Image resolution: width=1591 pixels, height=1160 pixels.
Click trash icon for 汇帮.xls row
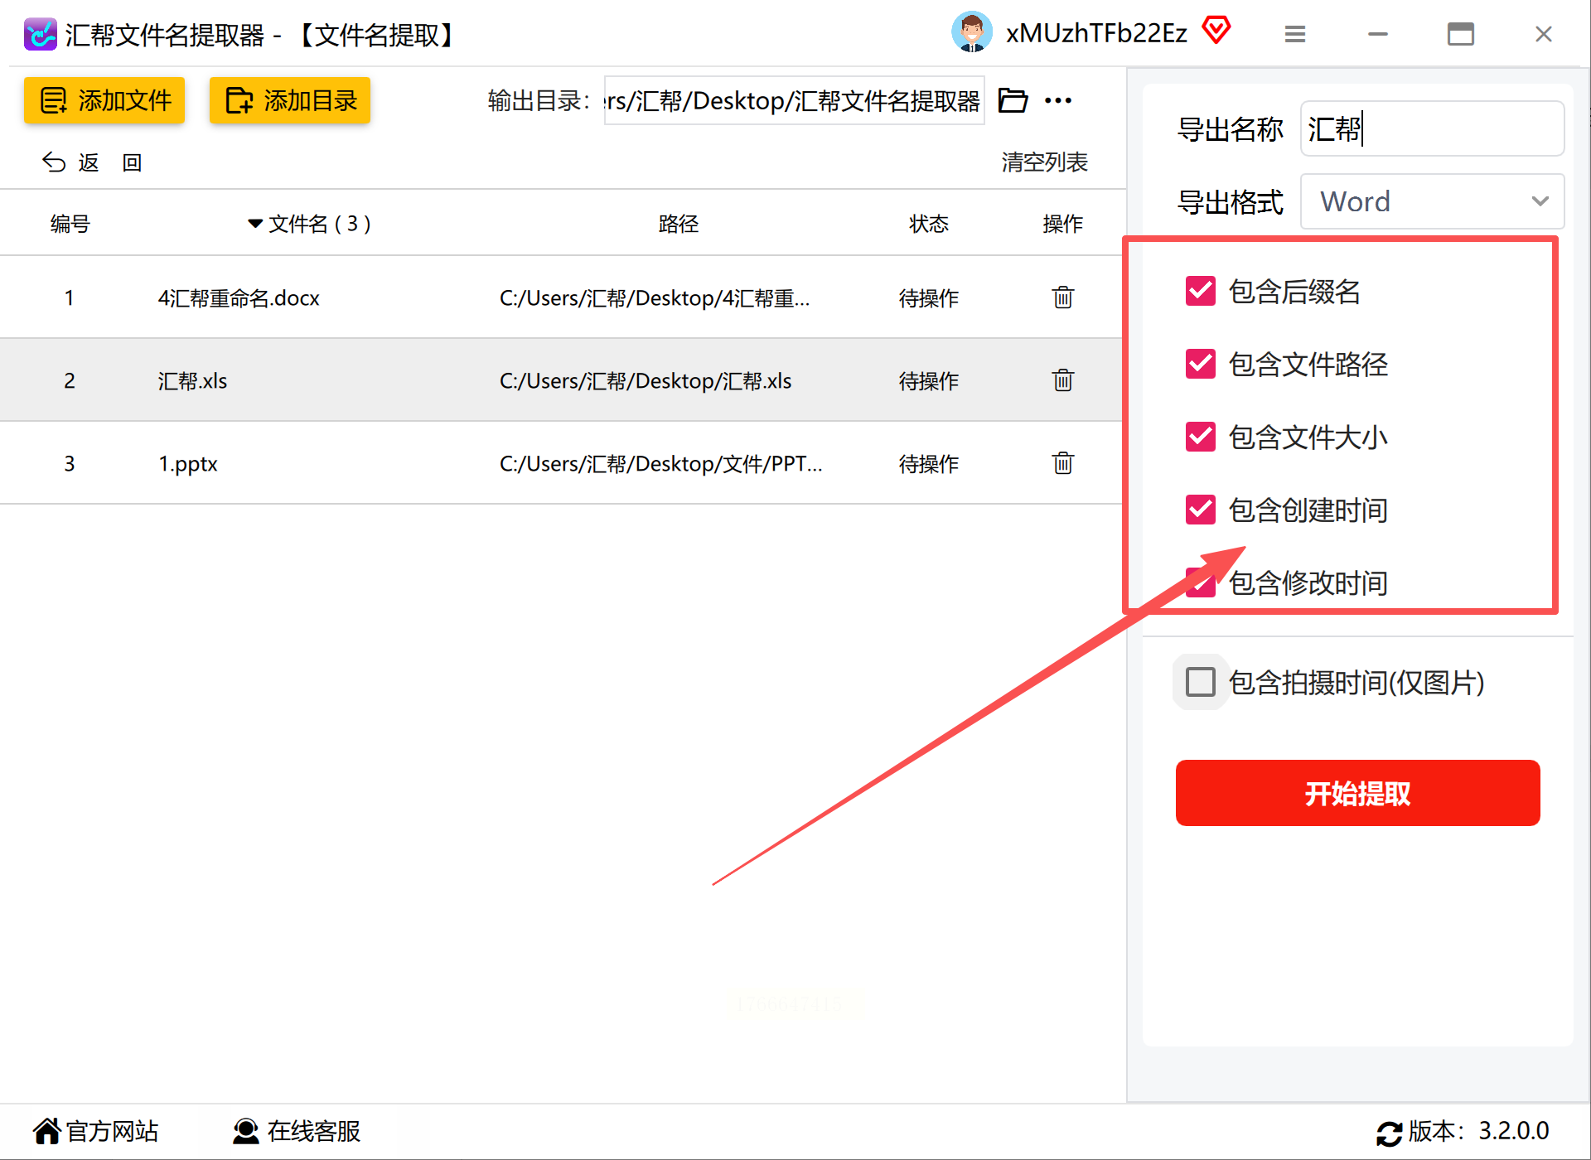(x=1062, y=380)
